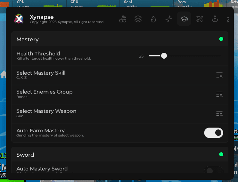Open the flame tab icon

point(153,19)
